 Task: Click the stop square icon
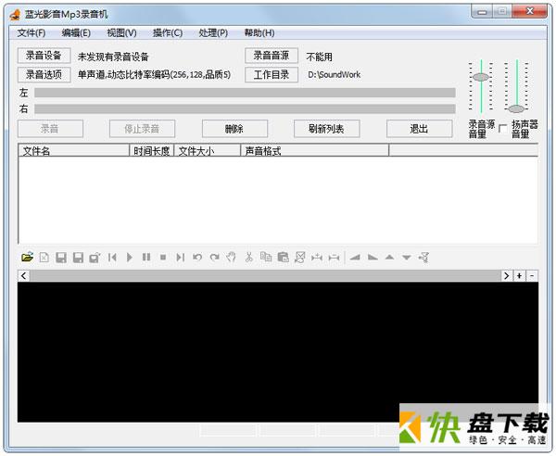pyautogui.click(x=163, y=257)
